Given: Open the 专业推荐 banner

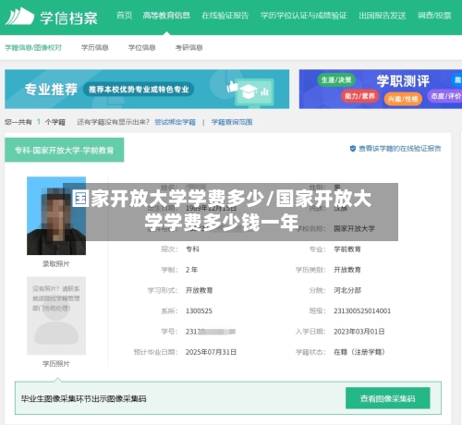Looking at the screenshot, I should (x=147, y=89).
